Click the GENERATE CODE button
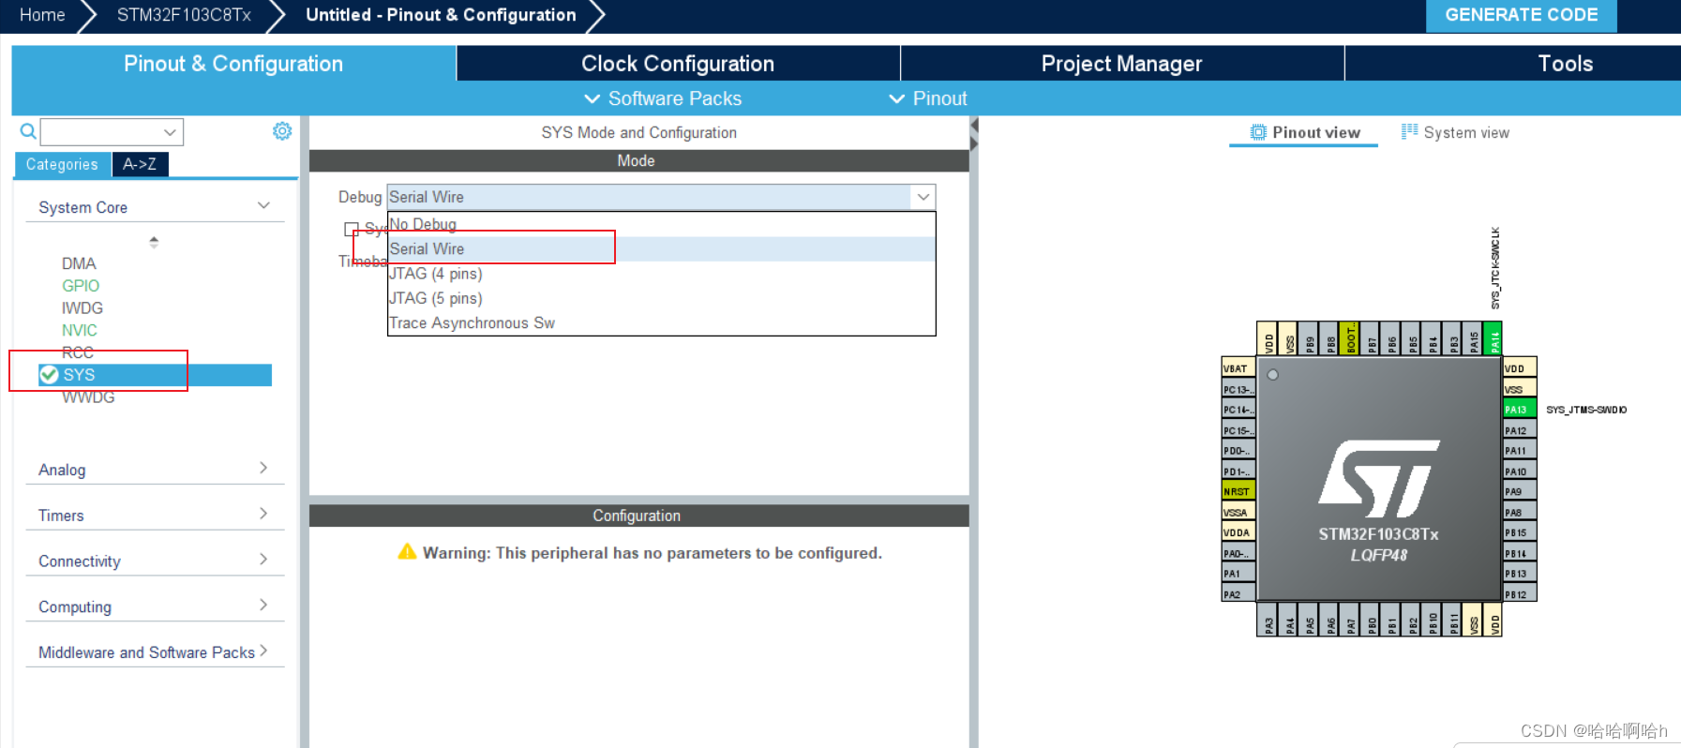 pyautogui.click(x=1520, y=16)
